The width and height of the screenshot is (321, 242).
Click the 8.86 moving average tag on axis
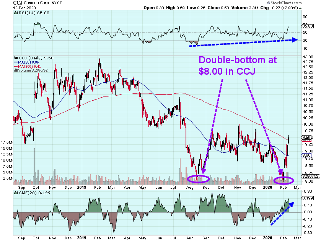(x=306, y=155)
